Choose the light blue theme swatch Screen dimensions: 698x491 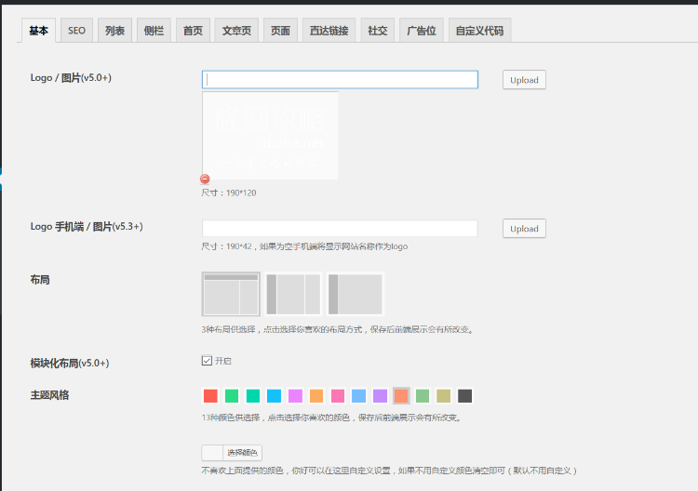coord(359,396)
